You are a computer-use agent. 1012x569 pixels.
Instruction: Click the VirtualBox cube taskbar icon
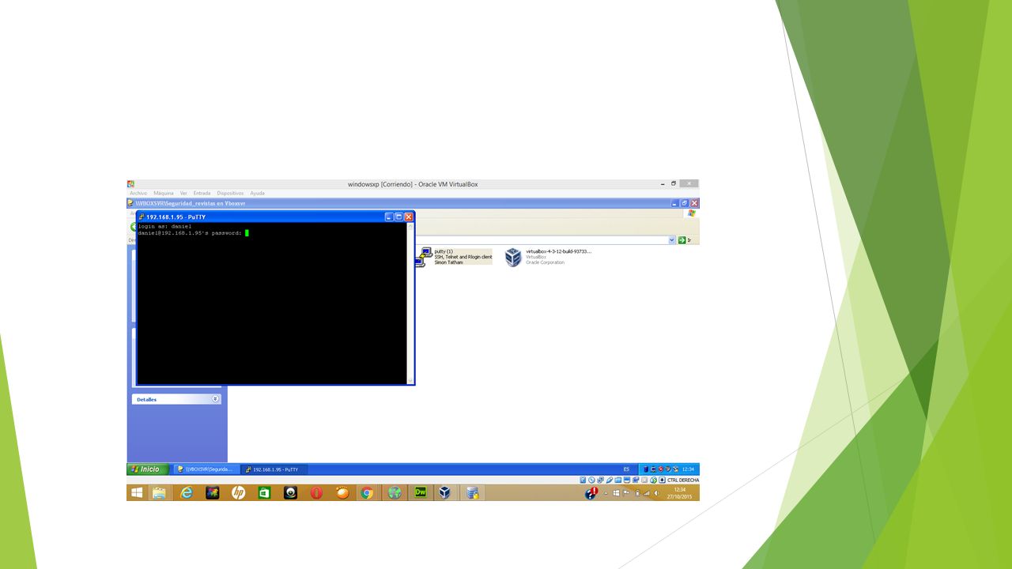point(445,492)
